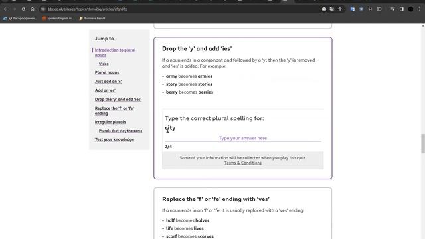Go forward with the forward arrow
425x239 pixels.
point(15,9)
